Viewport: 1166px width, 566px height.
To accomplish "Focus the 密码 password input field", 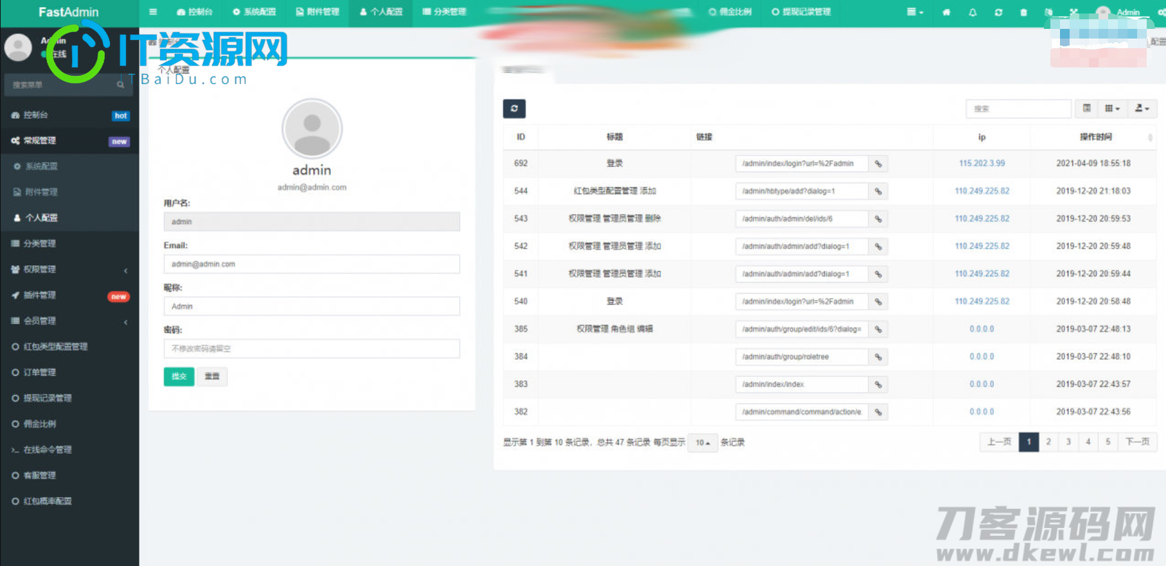I will 312,349.
